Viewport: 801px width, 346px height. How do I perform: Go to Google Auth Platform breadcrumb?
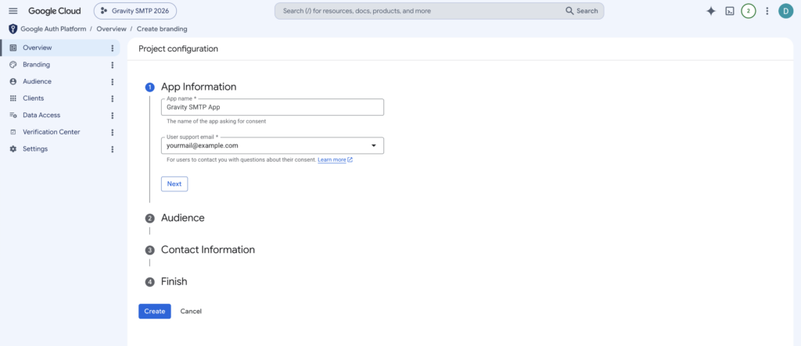[x=53, y=29]
